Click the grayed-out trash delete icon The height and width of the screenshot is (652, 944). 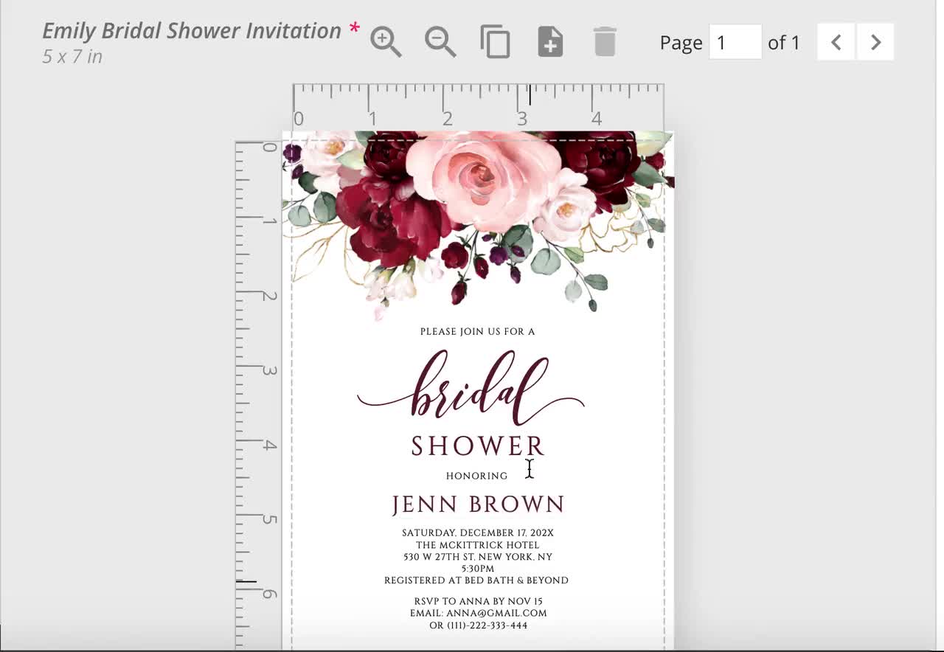tap(605, 42)
